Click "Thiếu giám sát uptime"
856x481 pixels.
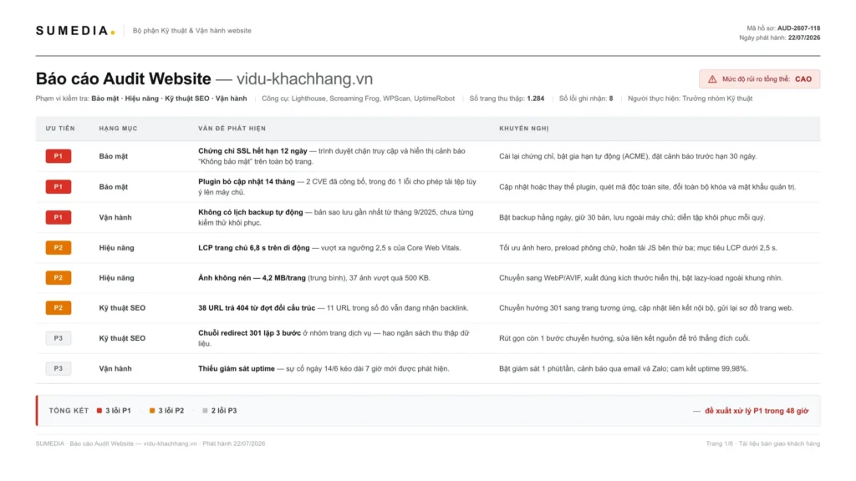click(237, 368)
